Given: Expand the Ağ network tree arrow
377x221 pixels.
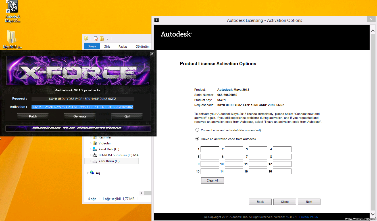Looking at the screenshot, I should pyautogui.click(x=88, y=173).
